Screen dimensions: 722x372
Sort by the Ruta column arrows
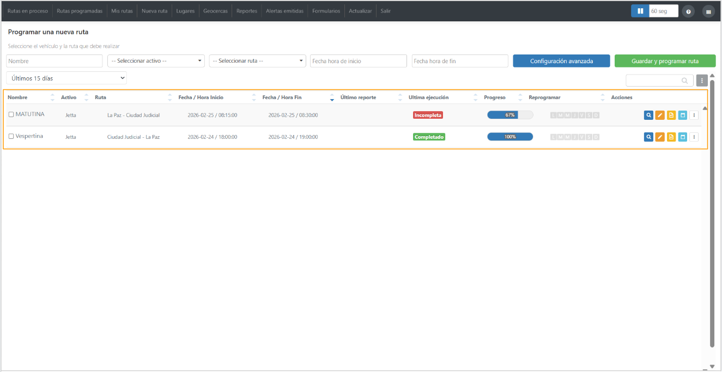pos(170,97)
